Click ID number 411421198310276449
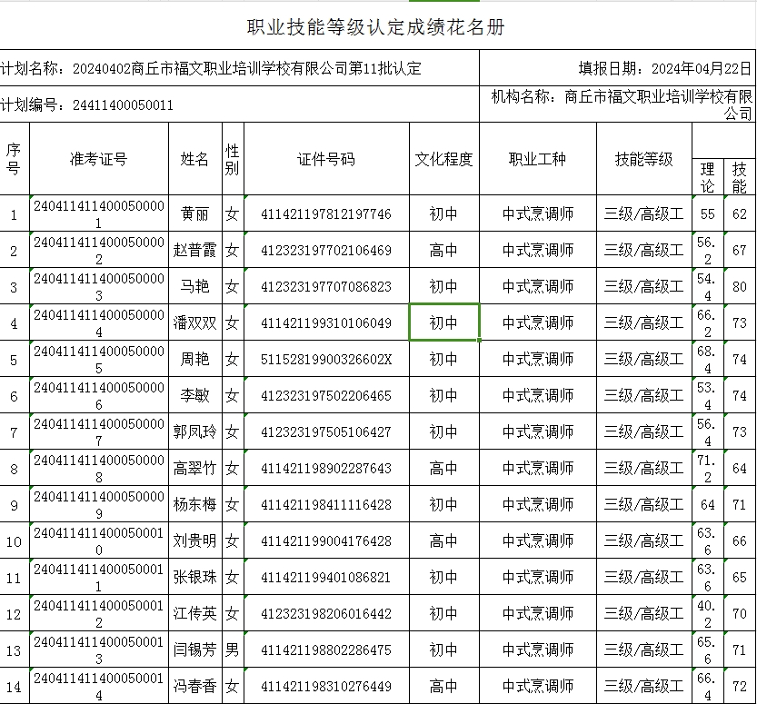The width and height of the screenshot is (757, 704). tap(326, 686)
